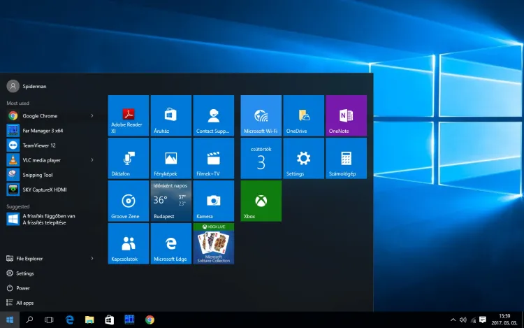Screen dimensions: 524x328
Task: Open the Számológép calculator tile
Action: 345,158
